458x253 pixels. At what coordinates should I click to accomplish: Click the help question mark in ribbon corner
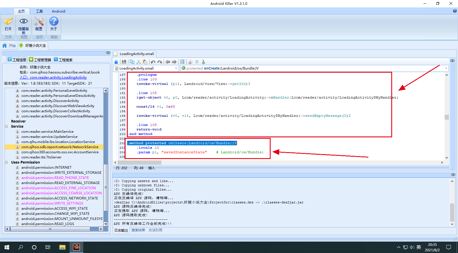click(455, 11)
